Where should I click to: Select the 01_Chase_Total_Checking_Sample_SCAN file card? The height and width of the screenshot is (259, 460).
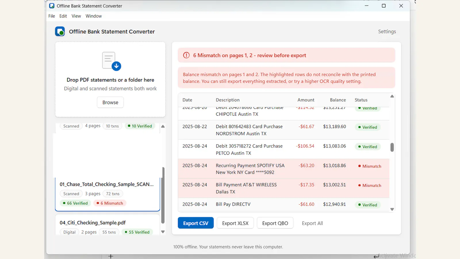coord(108,194)
